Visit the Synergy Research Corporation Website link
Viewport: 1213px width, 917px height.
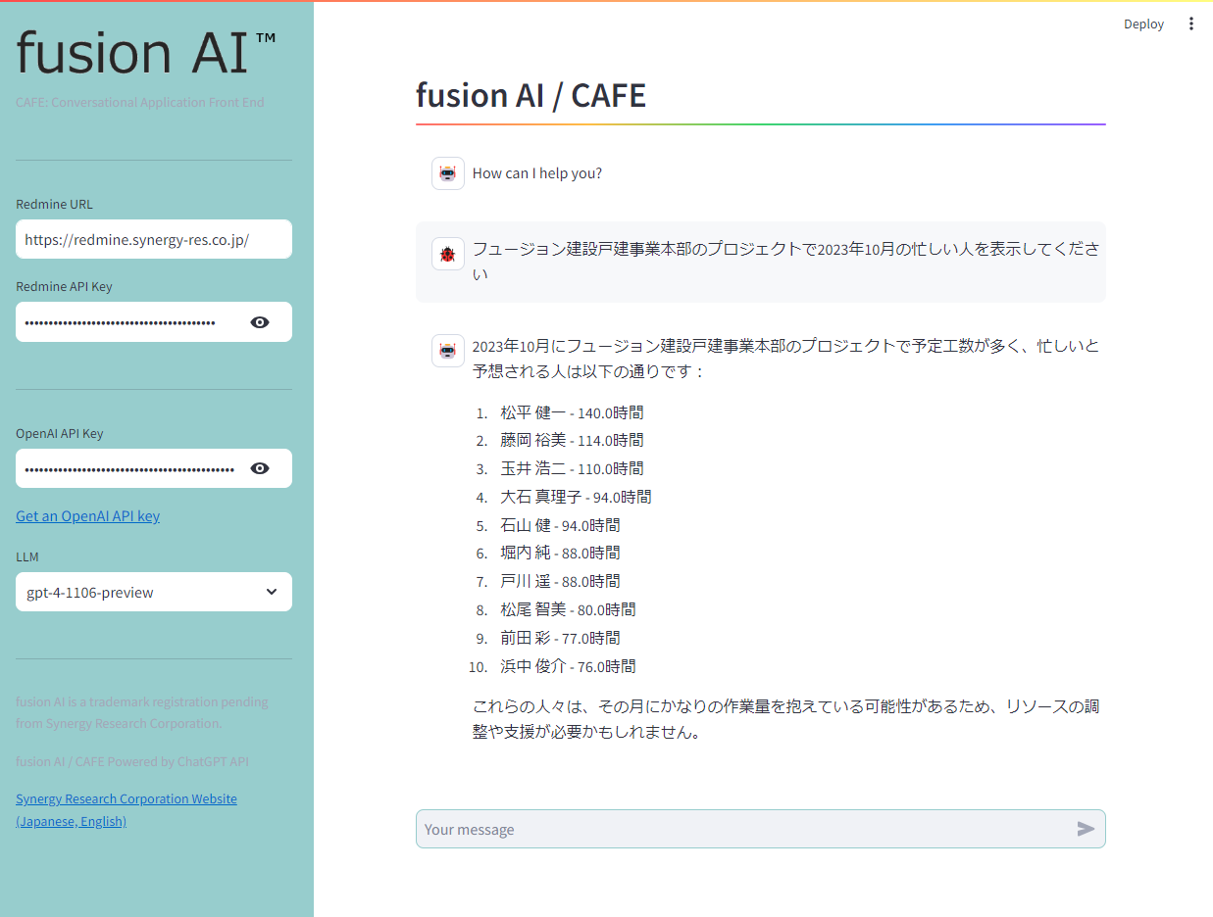[x=126, y=799]
